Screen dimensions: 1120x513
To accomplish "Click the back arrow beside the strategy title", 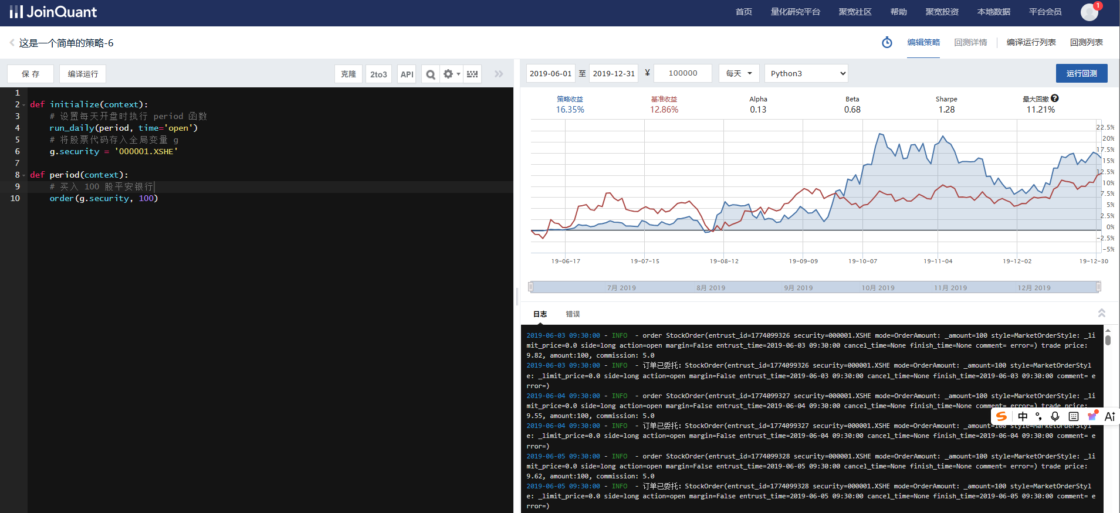I will [12, 43].
